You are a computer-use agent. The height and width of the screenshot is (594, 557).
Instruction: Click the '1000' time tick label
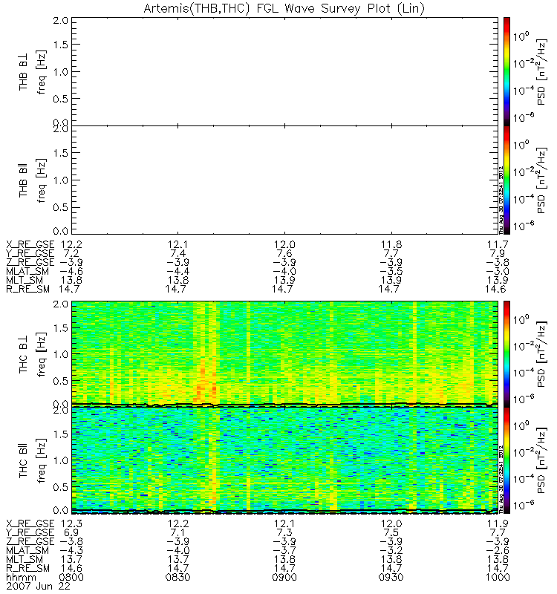(498, 578)
